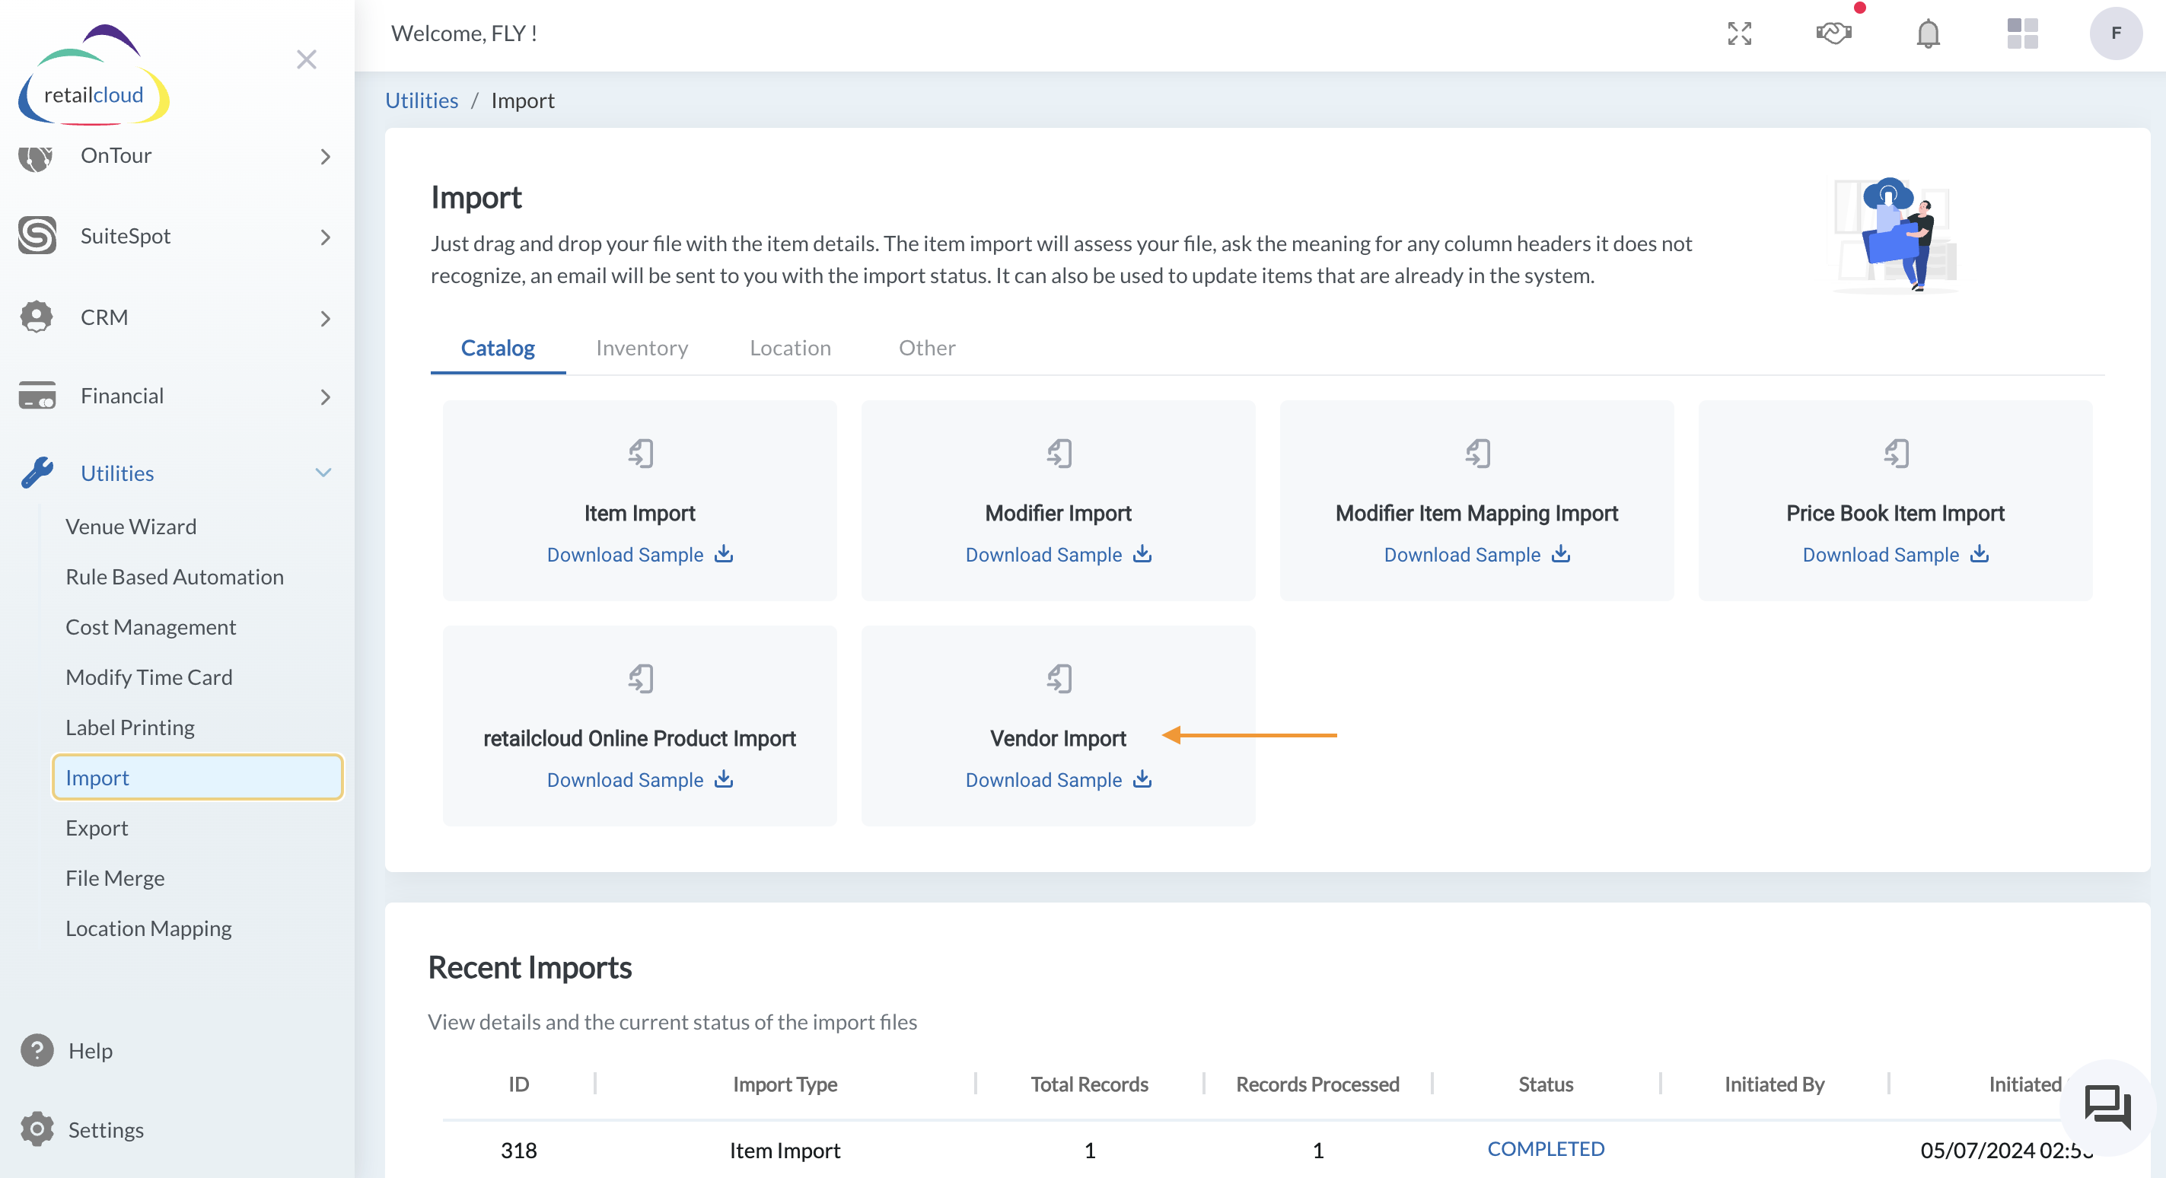The width and height of the screenshot is (2166, 1178).
Task: Click the Help question mark icon
Action: [37, 1050]
